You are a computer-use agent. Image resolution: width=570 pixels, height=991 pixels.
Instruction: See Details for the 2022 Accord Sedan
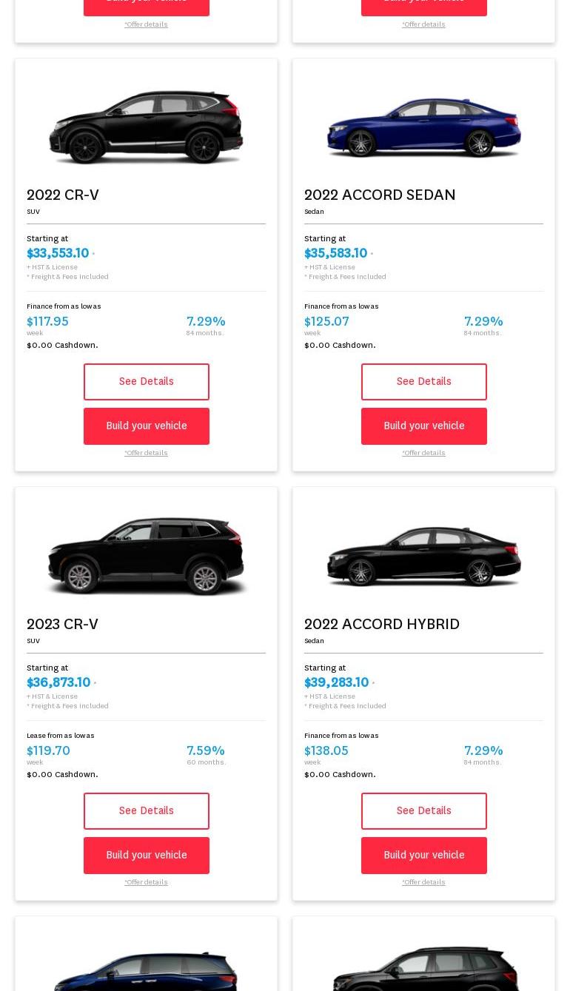[423, 382]
